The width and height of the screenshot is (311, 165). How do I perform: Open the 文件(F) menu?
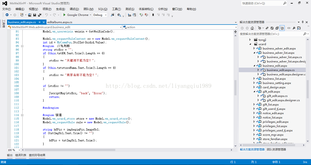[x=7, y=9]
